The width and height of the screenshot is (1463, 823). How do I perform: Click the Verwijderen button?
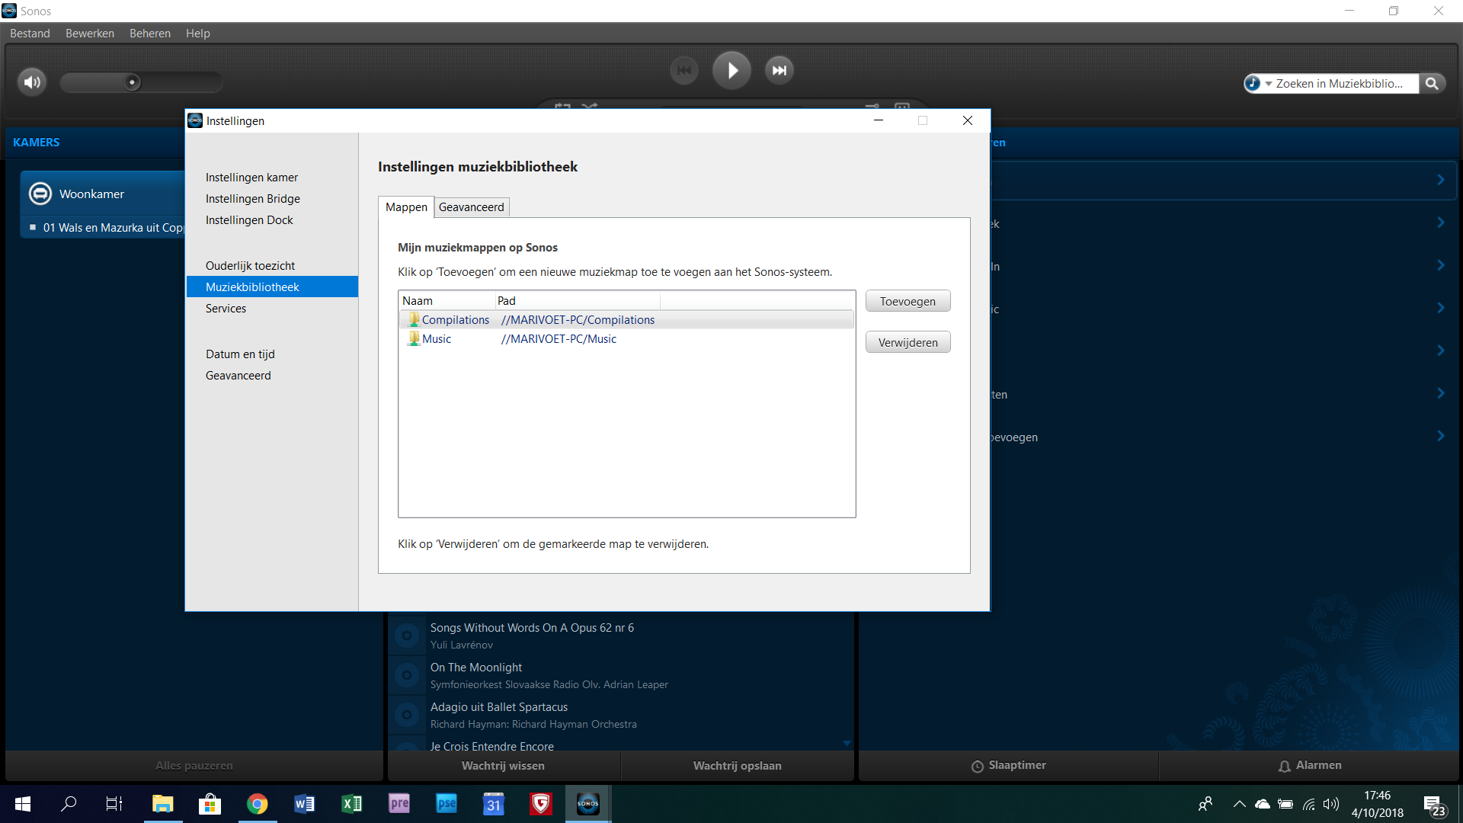click(x=907, y=343)
